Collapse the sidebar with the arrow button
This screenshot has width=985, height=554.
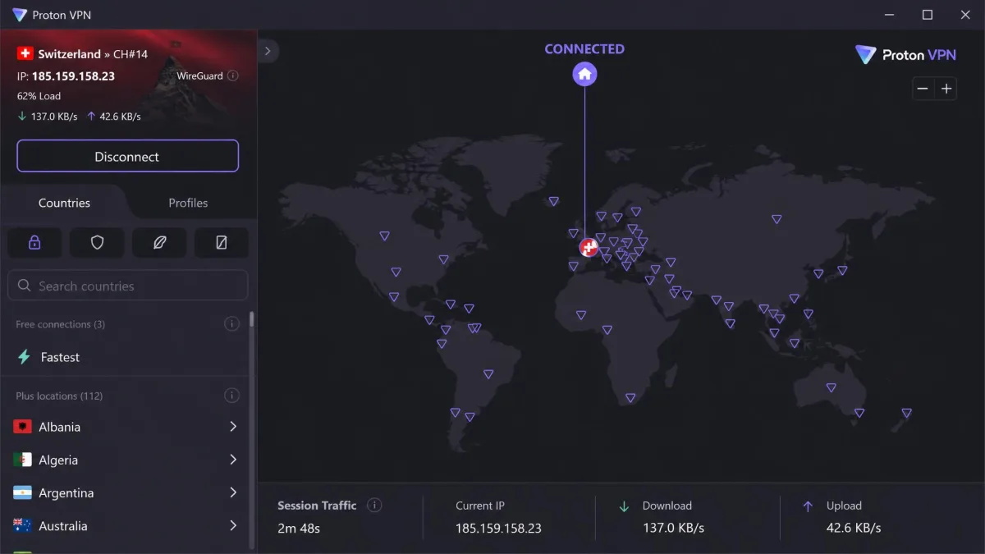pyautogui.click(x=268, y=51)
